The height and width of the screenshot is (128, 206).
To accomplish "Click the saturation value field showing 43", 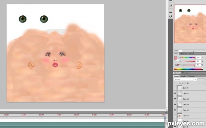I will (198, 61).
